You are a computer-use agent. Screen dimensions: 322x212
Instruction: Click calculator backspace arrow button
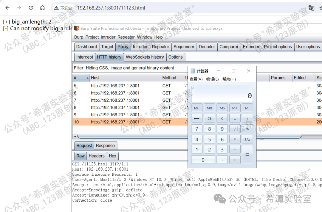(x=196, y=118)
